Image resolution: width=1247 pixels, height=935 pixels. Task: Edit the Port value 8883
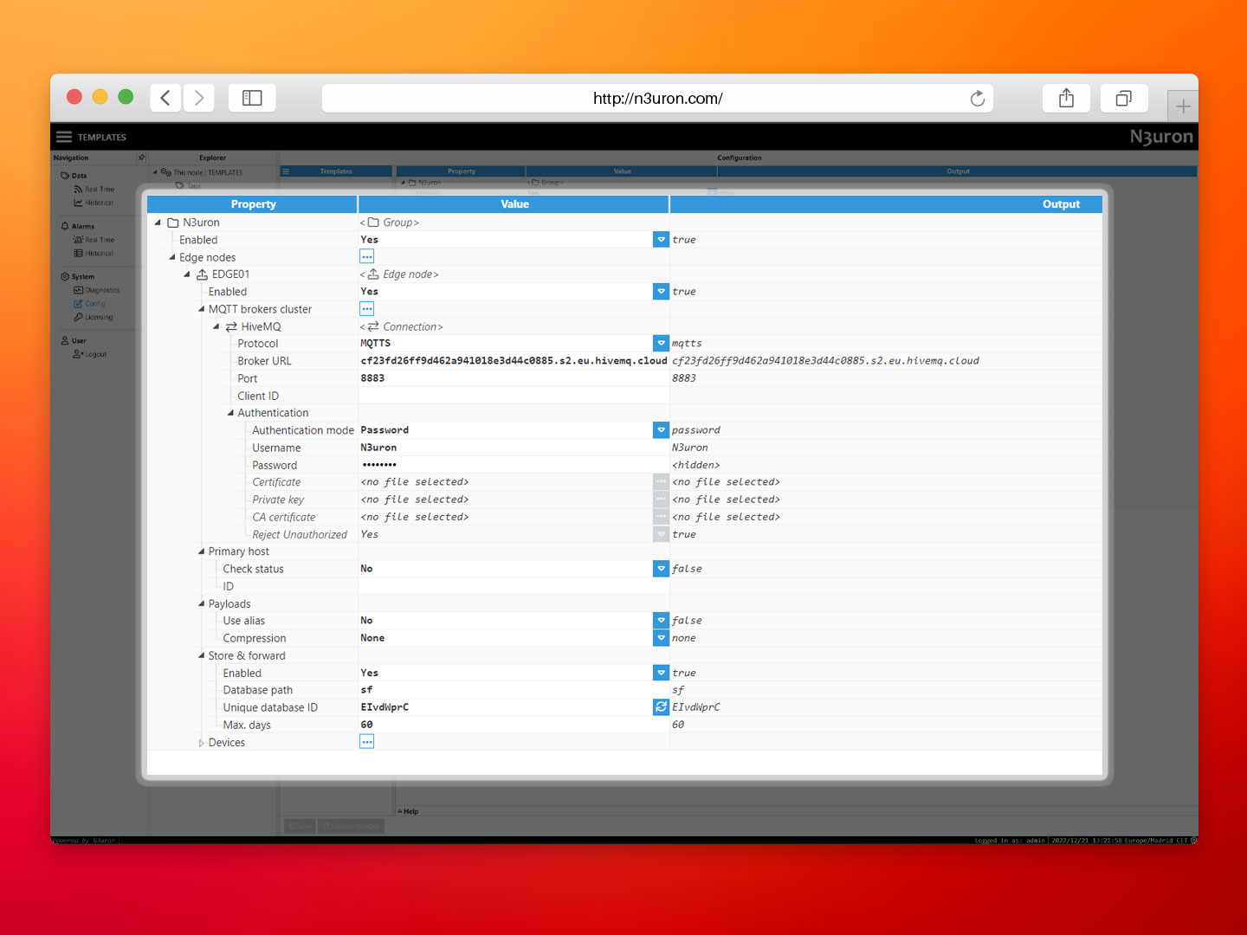point(514,378)
